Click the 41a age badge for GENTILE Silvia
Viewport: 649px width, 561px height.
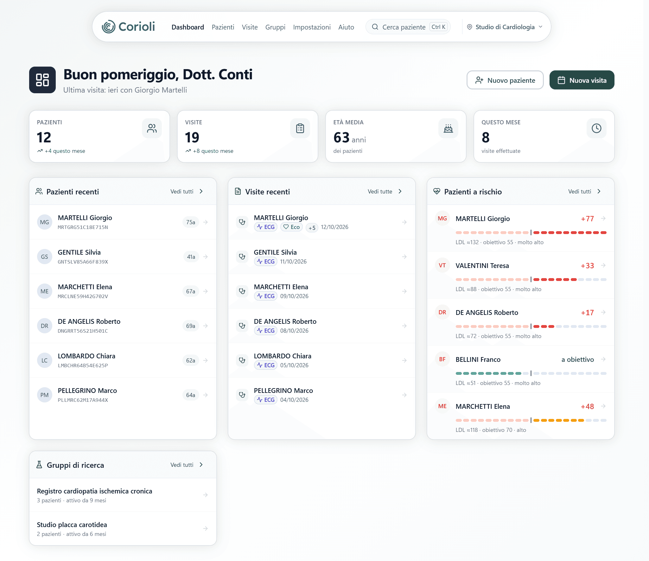click(191, 257)
